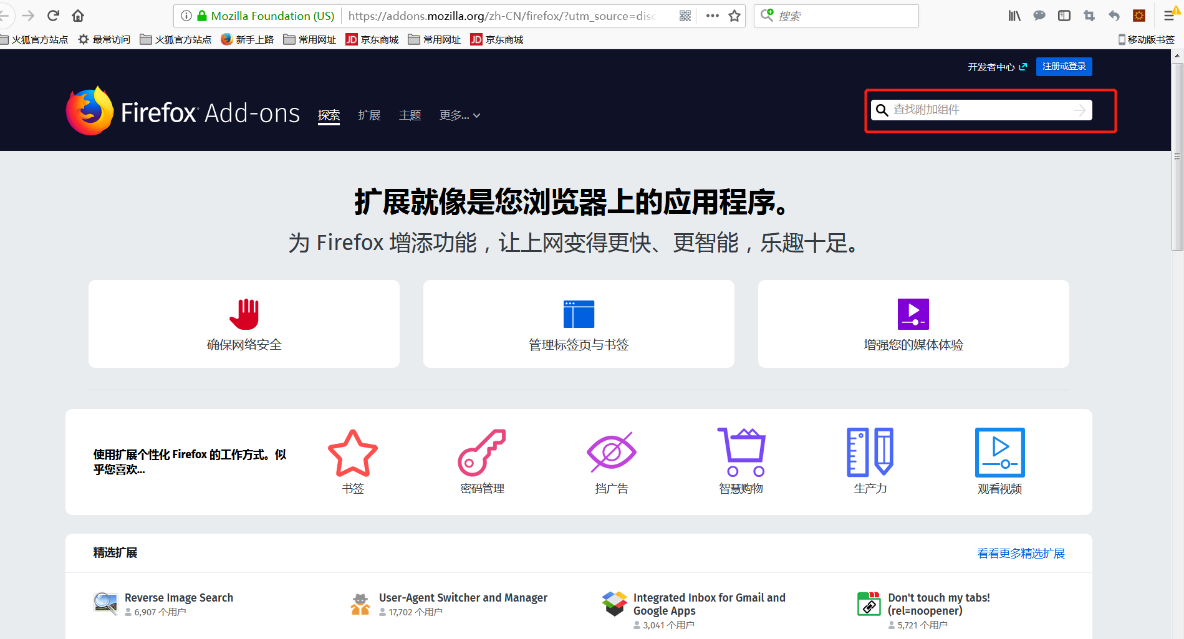The image size is (1184, 639).
Task: Bookmark this page with the star icon
Action: click(734, 16)
